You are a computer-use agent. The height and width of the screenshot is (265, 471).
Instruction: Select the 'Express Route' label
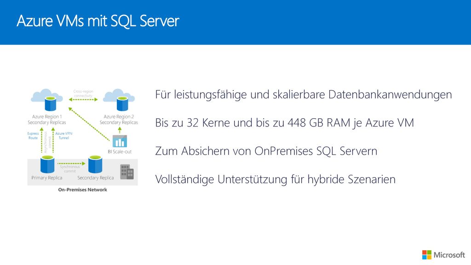33,136
